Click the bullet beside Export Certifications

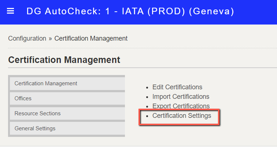pyautogui.click(x=147, y=107)
